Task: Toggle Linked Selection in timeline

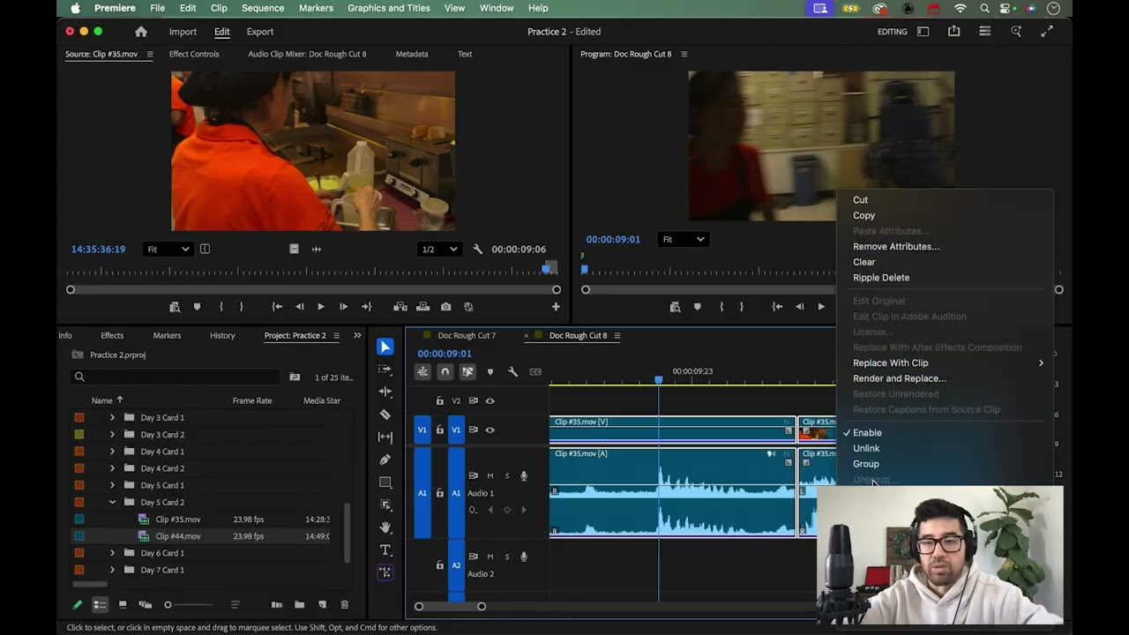Action: point(467,371)
